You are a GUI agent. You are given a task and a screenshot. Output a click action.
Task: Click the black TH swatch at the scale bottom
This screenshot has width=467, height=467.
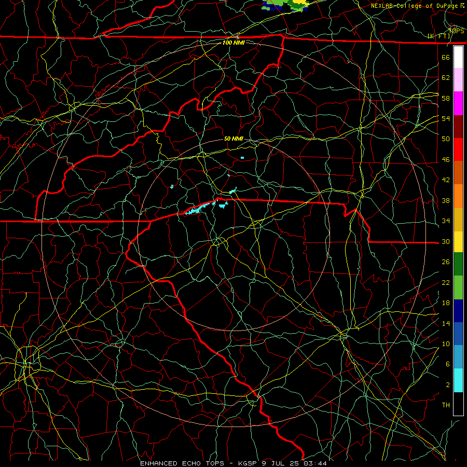(x=458, y=404)
